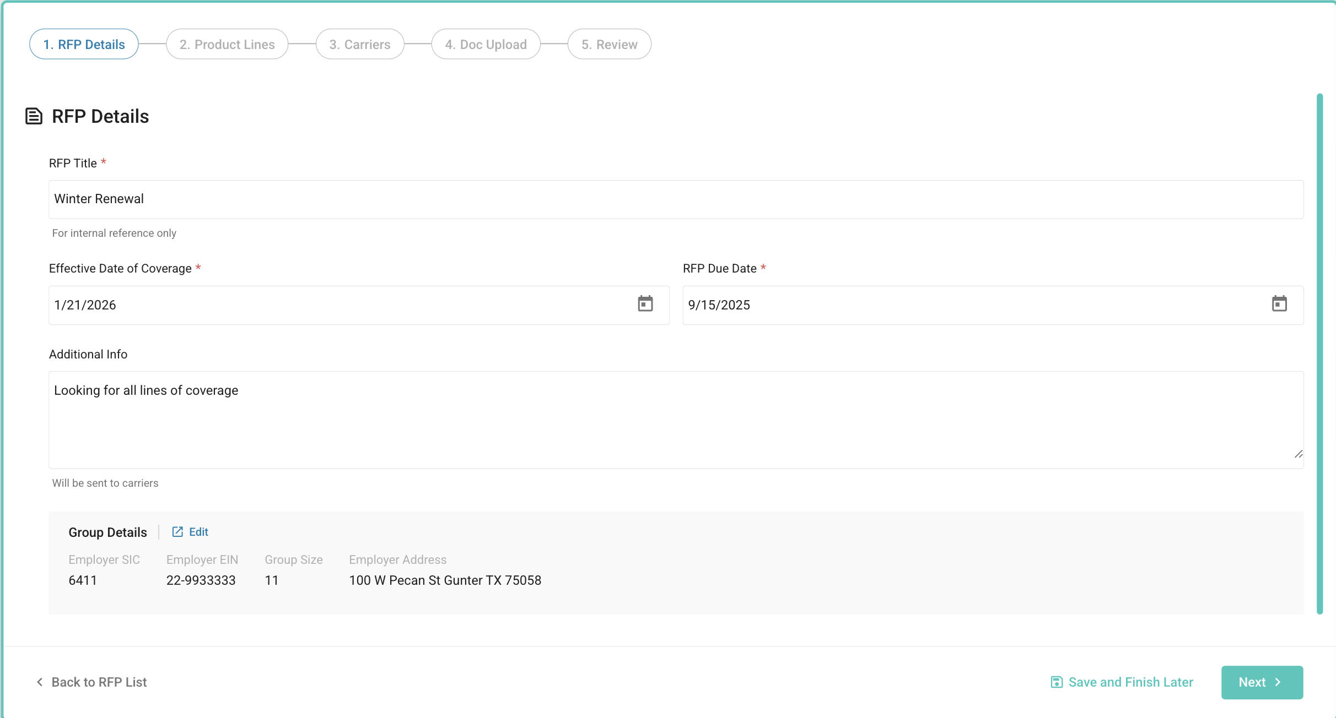This screenshot has height=718, width=1336.
Task: Focus the Additional Info text area
Action: tap(676, 420)
